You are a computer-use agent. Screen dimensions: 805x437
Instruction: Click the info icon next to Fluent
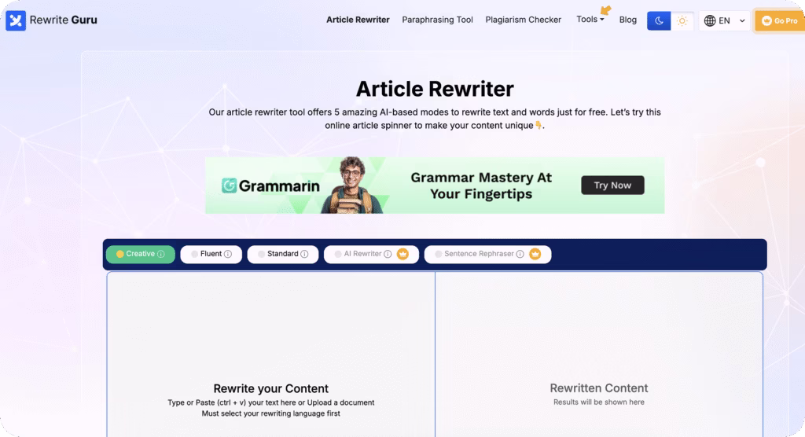coord(228,255)
